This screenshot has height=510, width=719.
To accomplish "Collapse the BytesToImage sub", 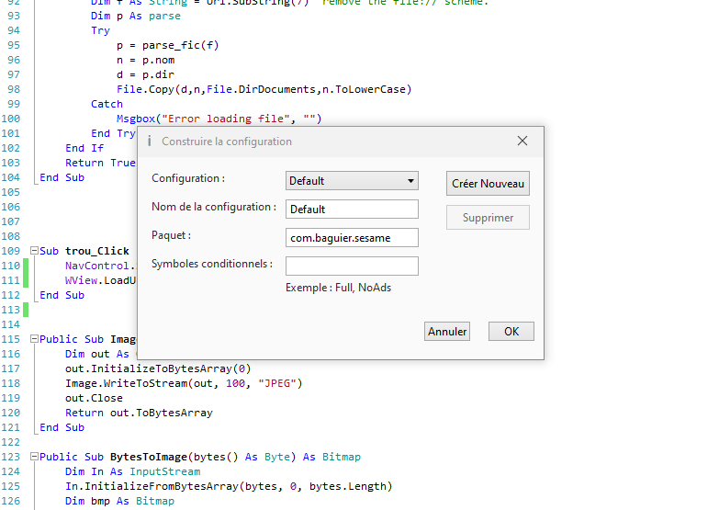I will [34, 457].
